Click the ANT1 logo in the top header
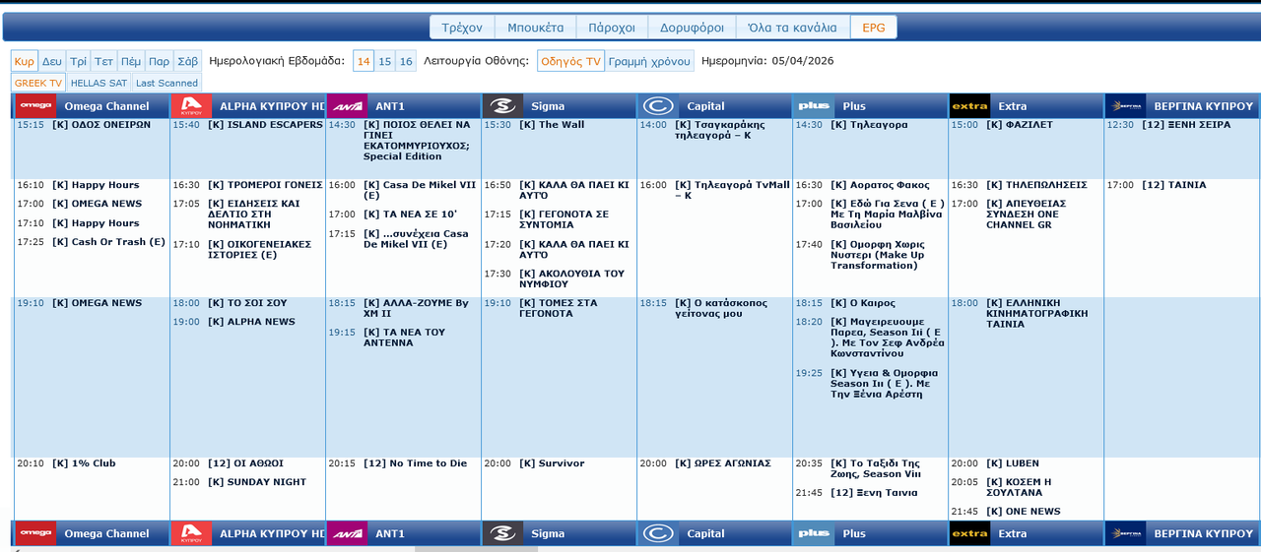 [x=348, y=105]
